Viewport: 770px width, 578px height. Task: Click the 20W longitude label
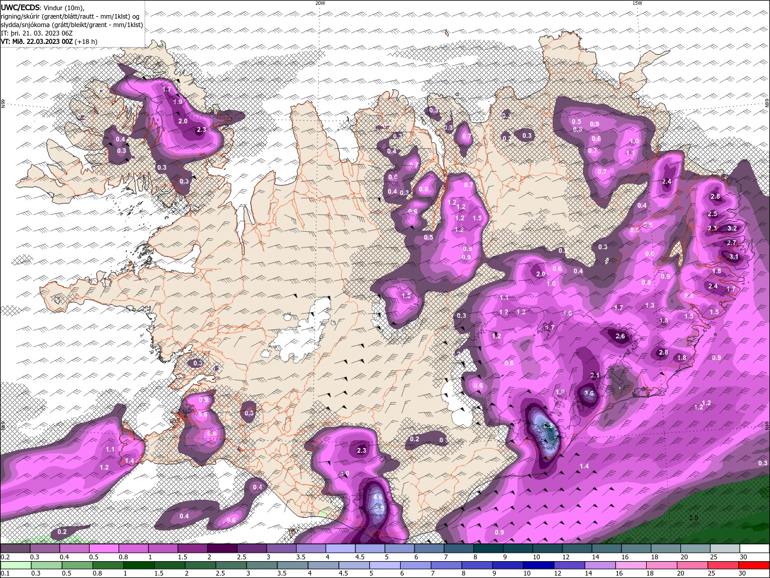point(320,3)
